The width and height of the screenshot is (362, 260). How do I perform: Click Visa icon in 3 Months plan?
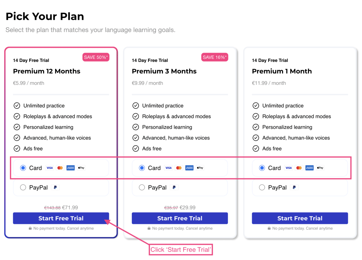point(168,168)
